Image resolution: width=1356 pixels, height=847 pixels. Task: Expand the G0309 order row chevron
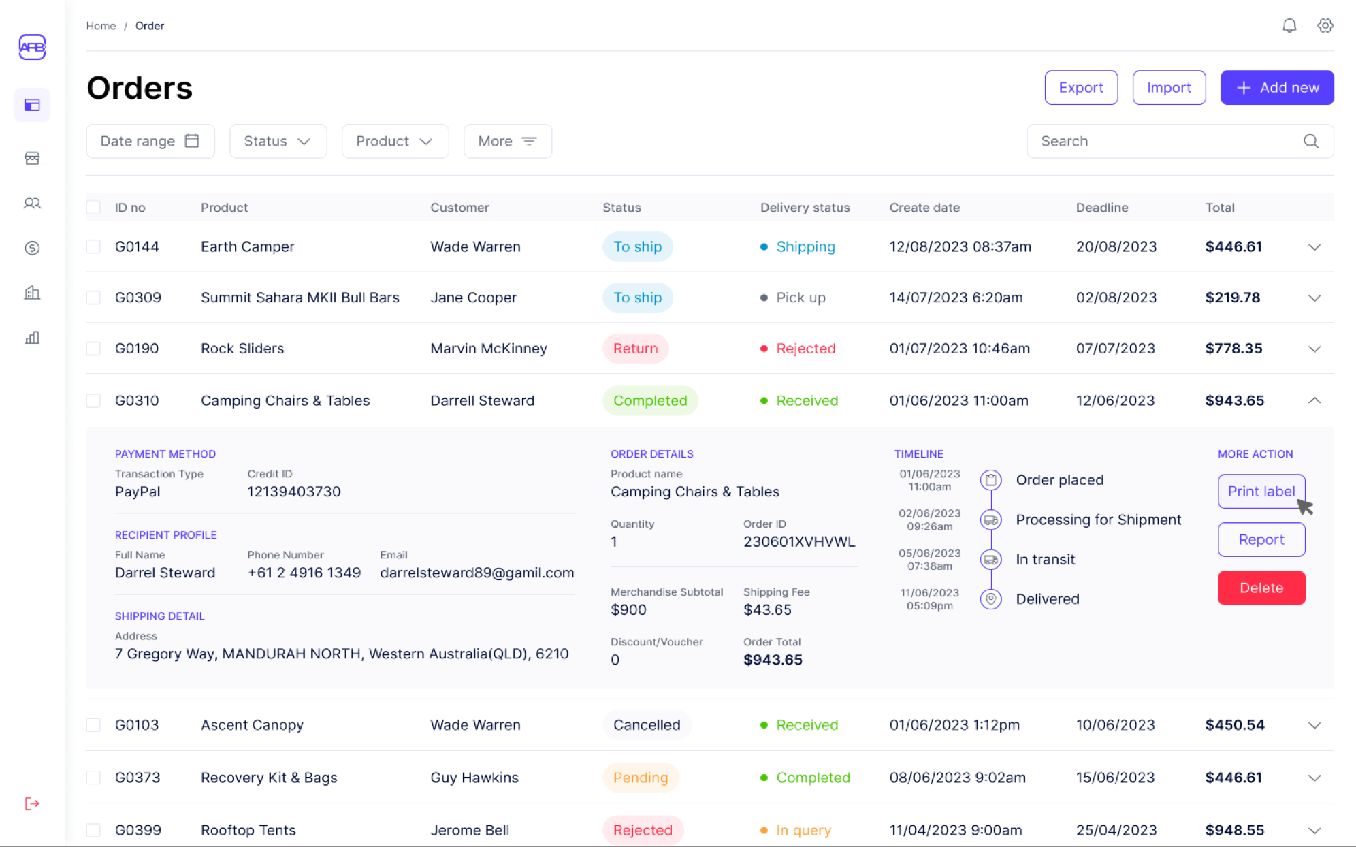(1314, 298)
